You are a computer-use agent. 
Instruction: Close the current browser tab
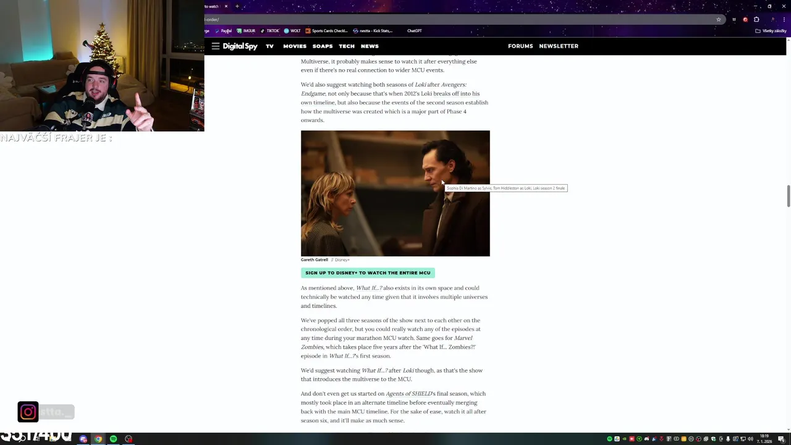226,6
